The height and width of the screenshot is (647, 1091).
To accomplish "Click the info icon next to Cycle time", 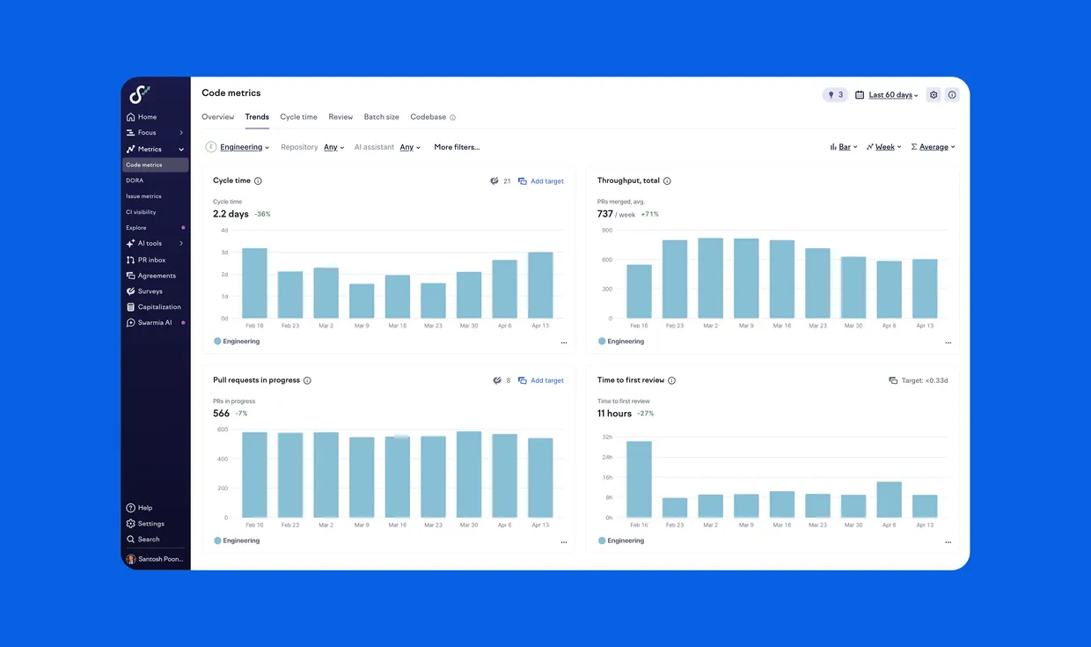I will tap(258, 180).
